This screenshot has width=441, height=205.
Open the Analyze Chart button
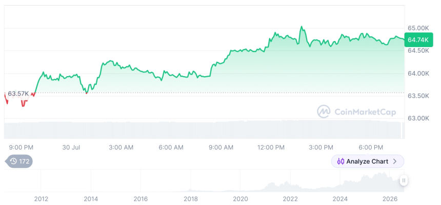(x=368, y=162)
